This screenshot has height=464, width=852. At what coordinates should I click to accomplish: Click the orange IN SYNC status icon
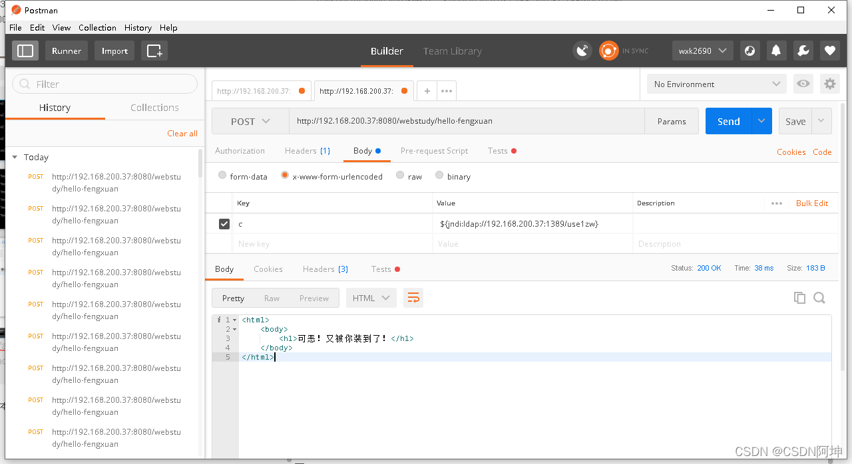tap(608, 51)
